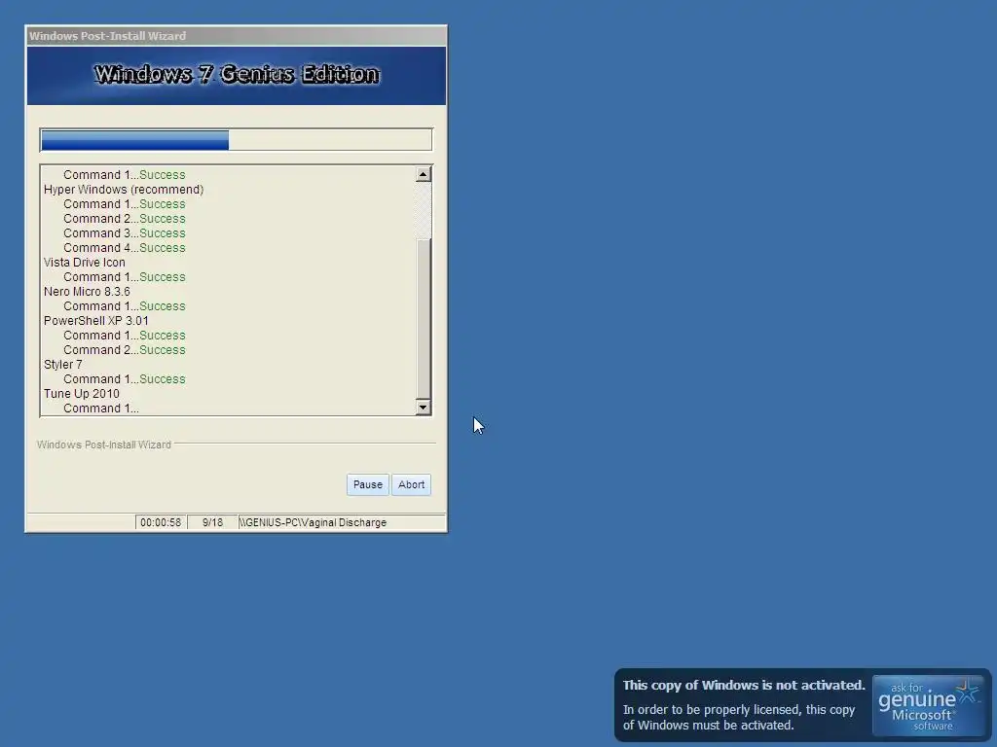Click pending 'Command 1...' under Tune Up 2010
997x747 pixels.
point(101,409)
